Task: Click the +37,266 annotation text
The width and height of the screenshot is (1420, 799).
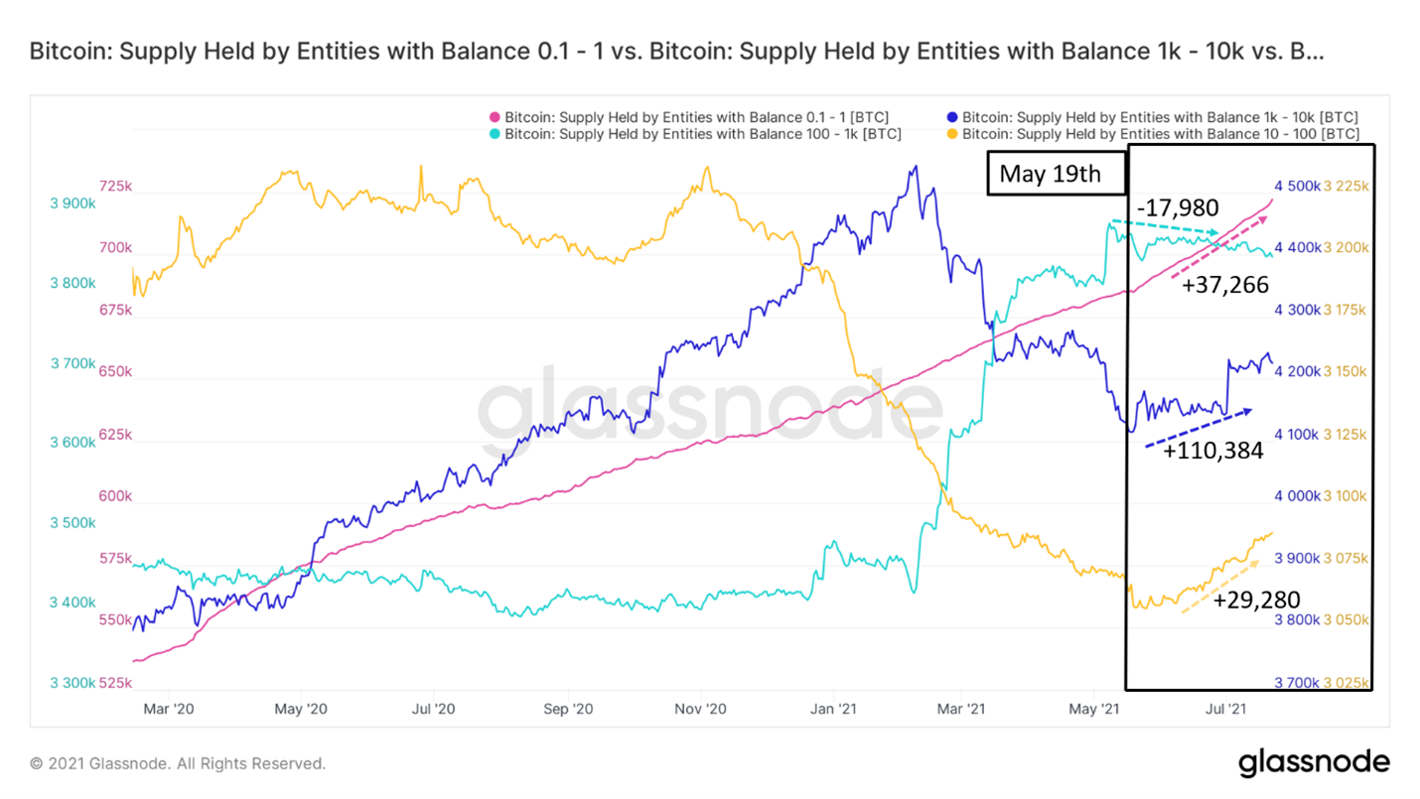Action: coord(1224,286)
